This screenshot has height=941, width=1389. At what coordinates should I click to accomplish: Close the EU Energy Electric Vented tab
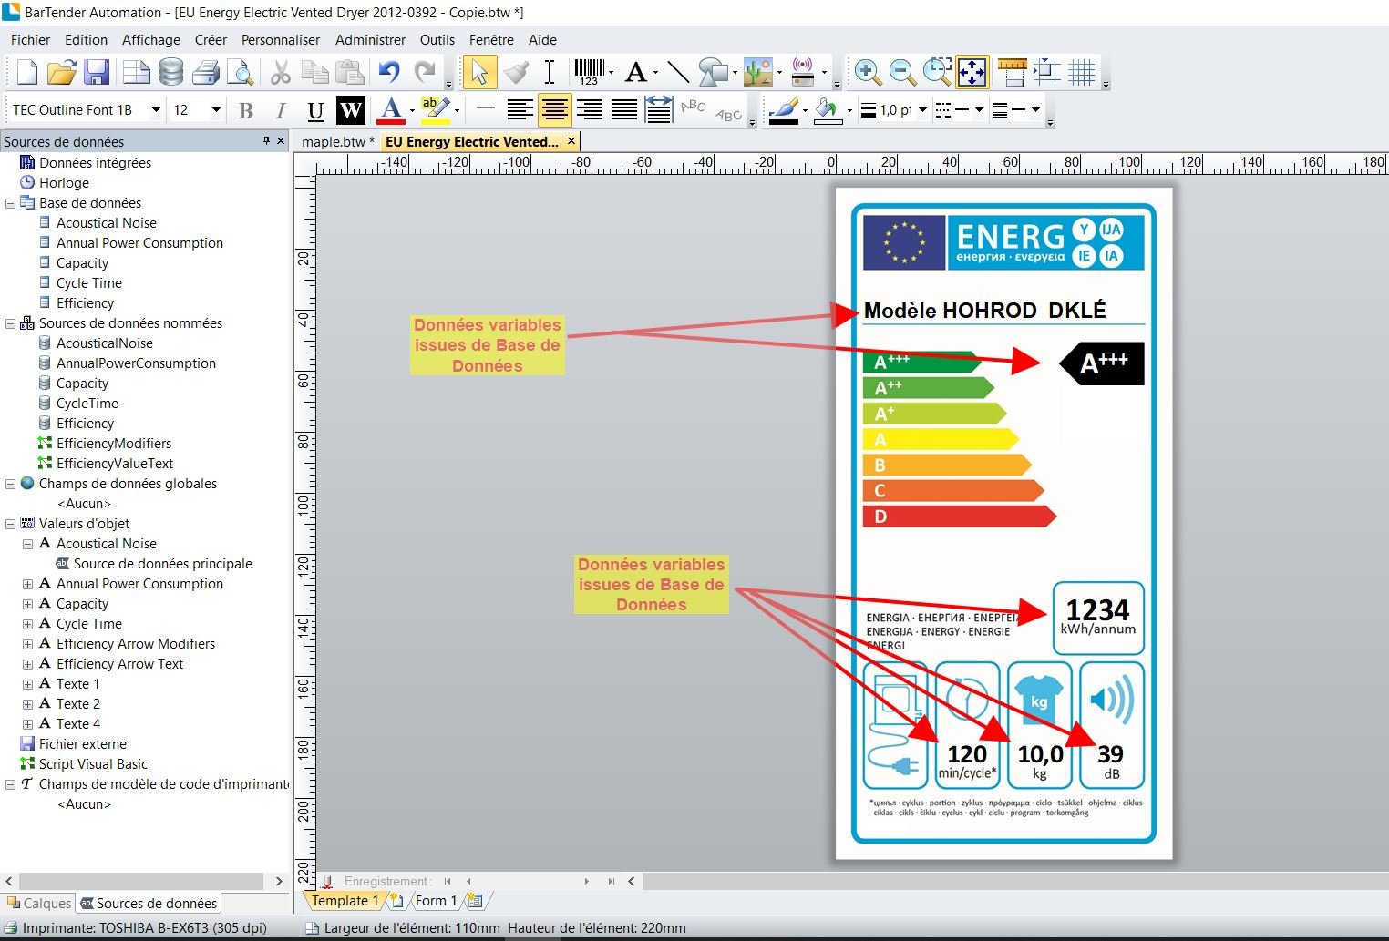pyautogui.click(x=571, y=141)
